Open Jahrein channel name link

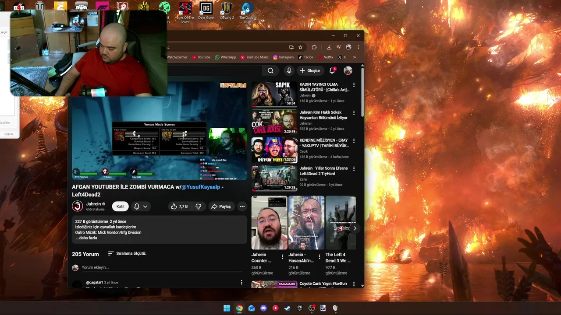tap(93, 204)
